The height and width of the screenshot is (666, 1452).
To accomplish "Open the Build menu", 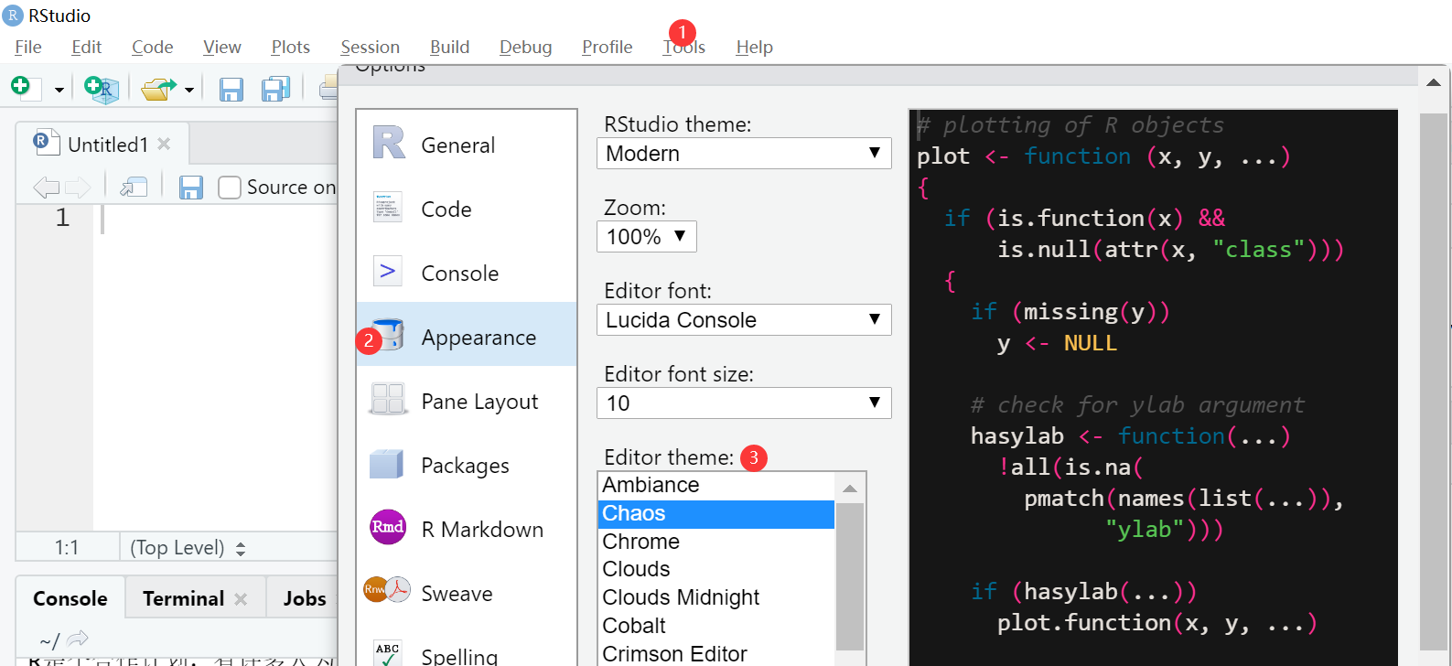I will point(449,47).
